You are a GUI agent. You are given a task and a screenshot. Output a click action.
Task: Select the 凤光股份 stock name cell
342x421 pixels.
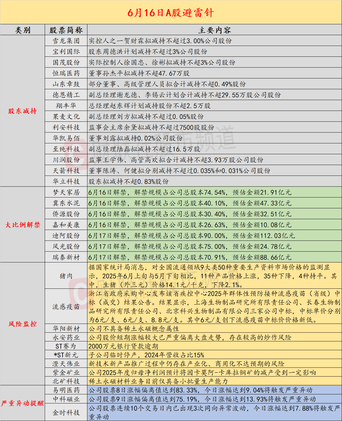point(66,246)
